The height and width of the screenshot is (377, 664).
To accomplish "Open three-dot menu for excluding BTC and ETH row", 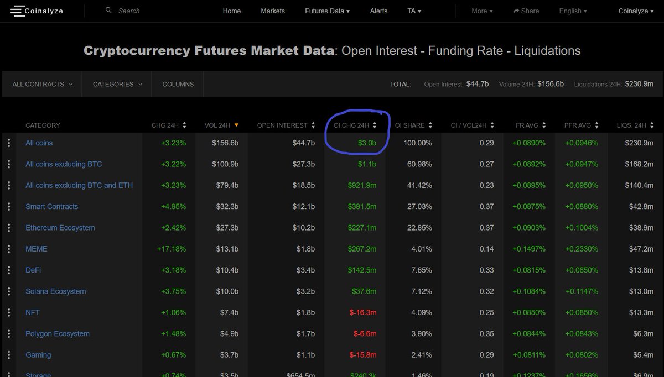I will pos(9,185).
